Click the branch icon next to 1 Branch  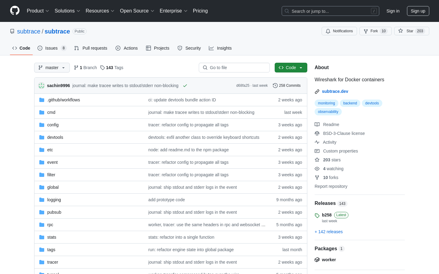point(76,68)
